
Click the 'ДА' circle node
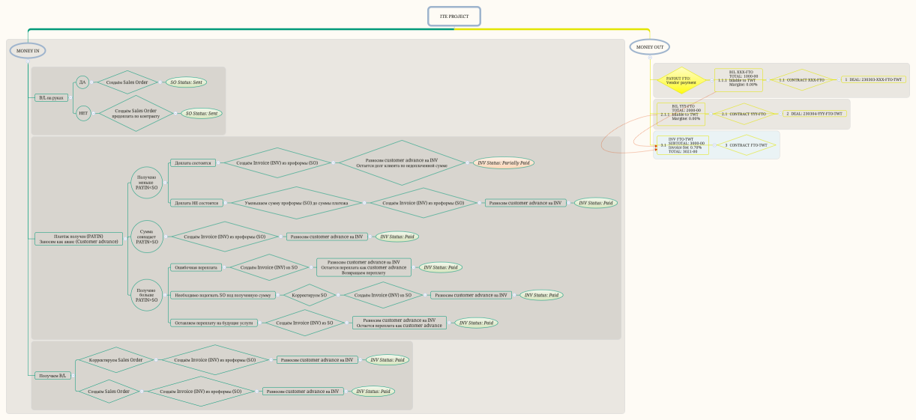[82, 82]
